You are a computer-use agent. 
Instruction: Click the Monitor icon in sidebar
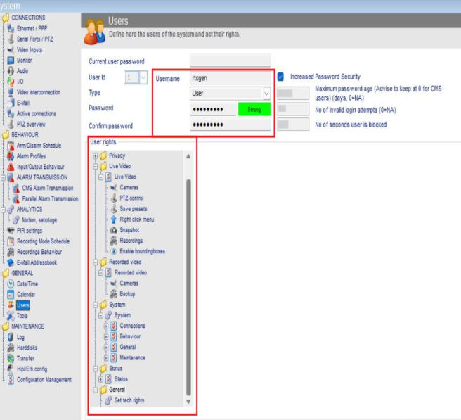pos(11,61)
